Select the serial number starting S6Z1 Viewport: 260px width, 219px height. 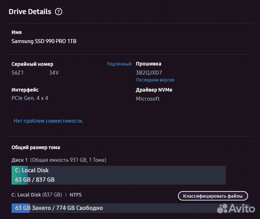click(x=35, y=73)
